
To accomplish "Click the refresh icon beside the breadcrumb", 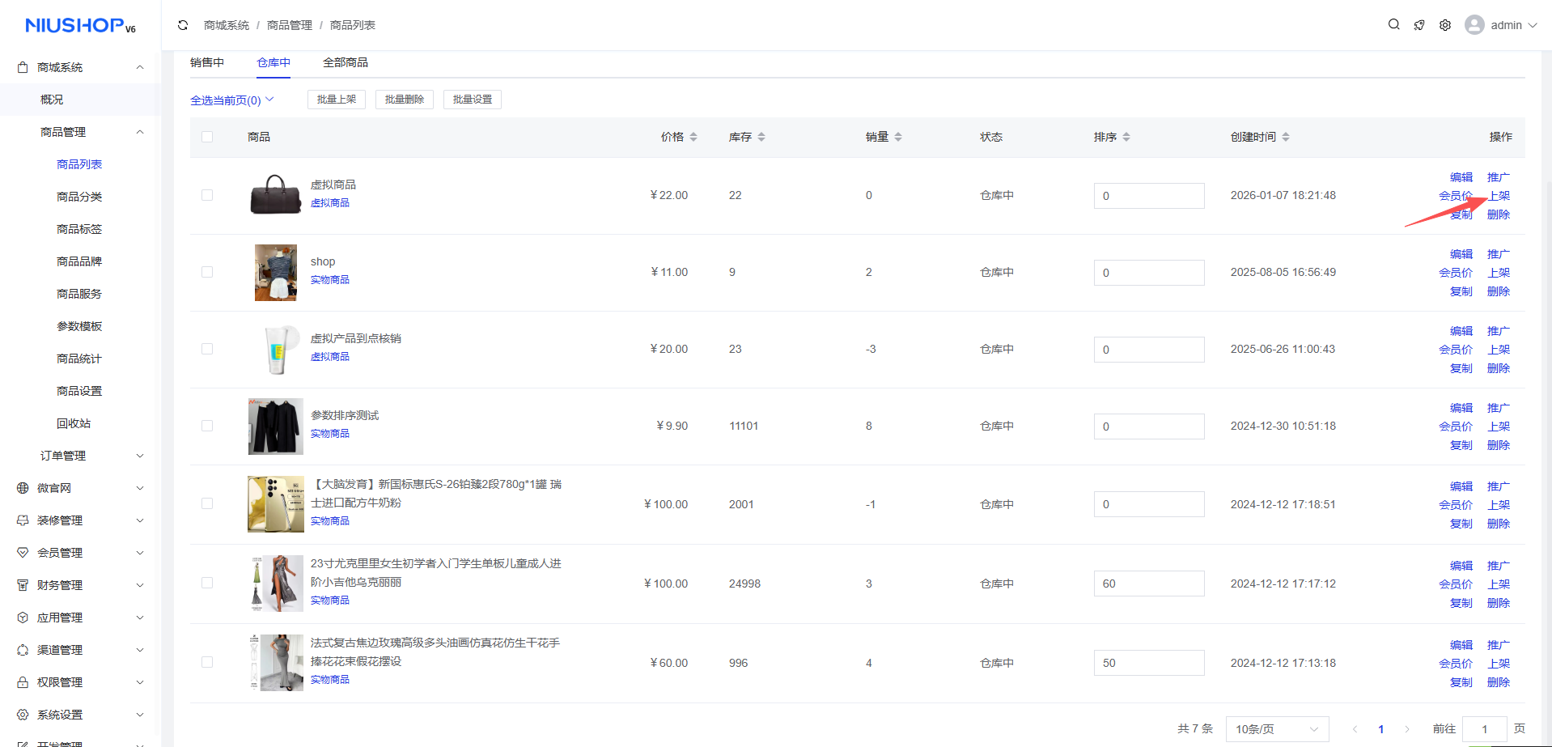I will pyautogui.click(x=183, y=25).
